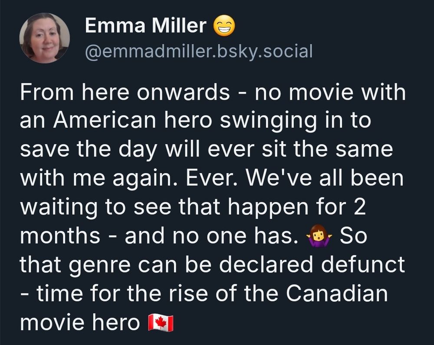This screenshot has width=434, height=345.
Task: Click the words 'movie hero' on last line
Action: [80, 322]
